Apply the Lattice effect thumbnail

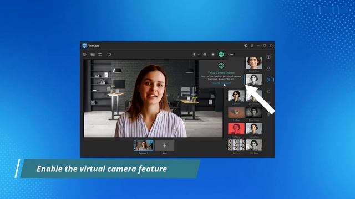(236, 145)
